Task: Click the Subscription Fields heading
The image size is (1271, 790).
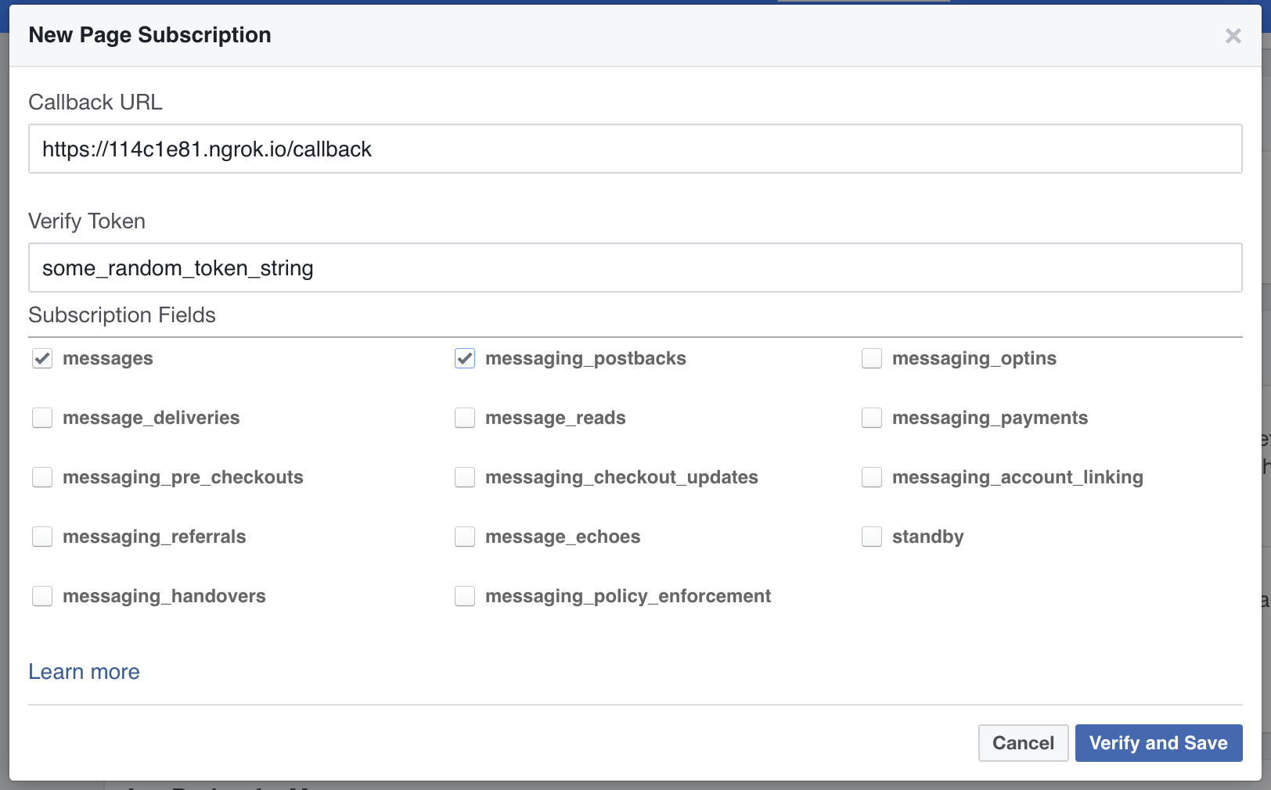Action: pyautogui.click(x=122, y=315)
